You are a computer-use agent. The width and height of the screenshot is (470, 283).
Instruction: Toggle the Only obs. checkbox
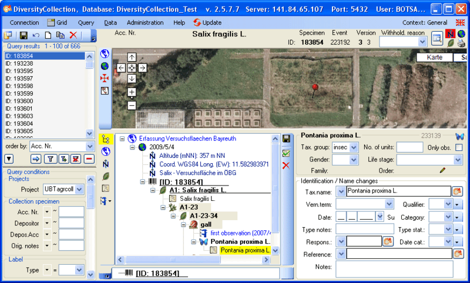[x=459, y=147]
